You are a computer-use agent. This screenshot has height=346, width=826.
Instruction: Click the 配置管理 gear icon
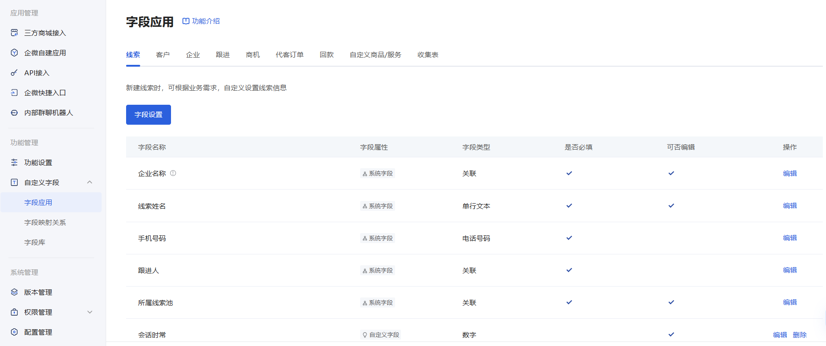coord(15,332)
